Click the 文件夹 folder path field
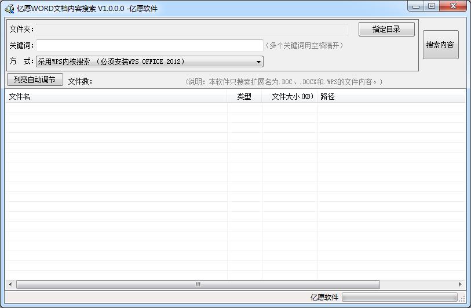This screenshot has width=471, height=308. click(x=192, y=30)
